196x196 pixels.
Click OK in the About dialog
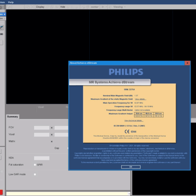131,167
